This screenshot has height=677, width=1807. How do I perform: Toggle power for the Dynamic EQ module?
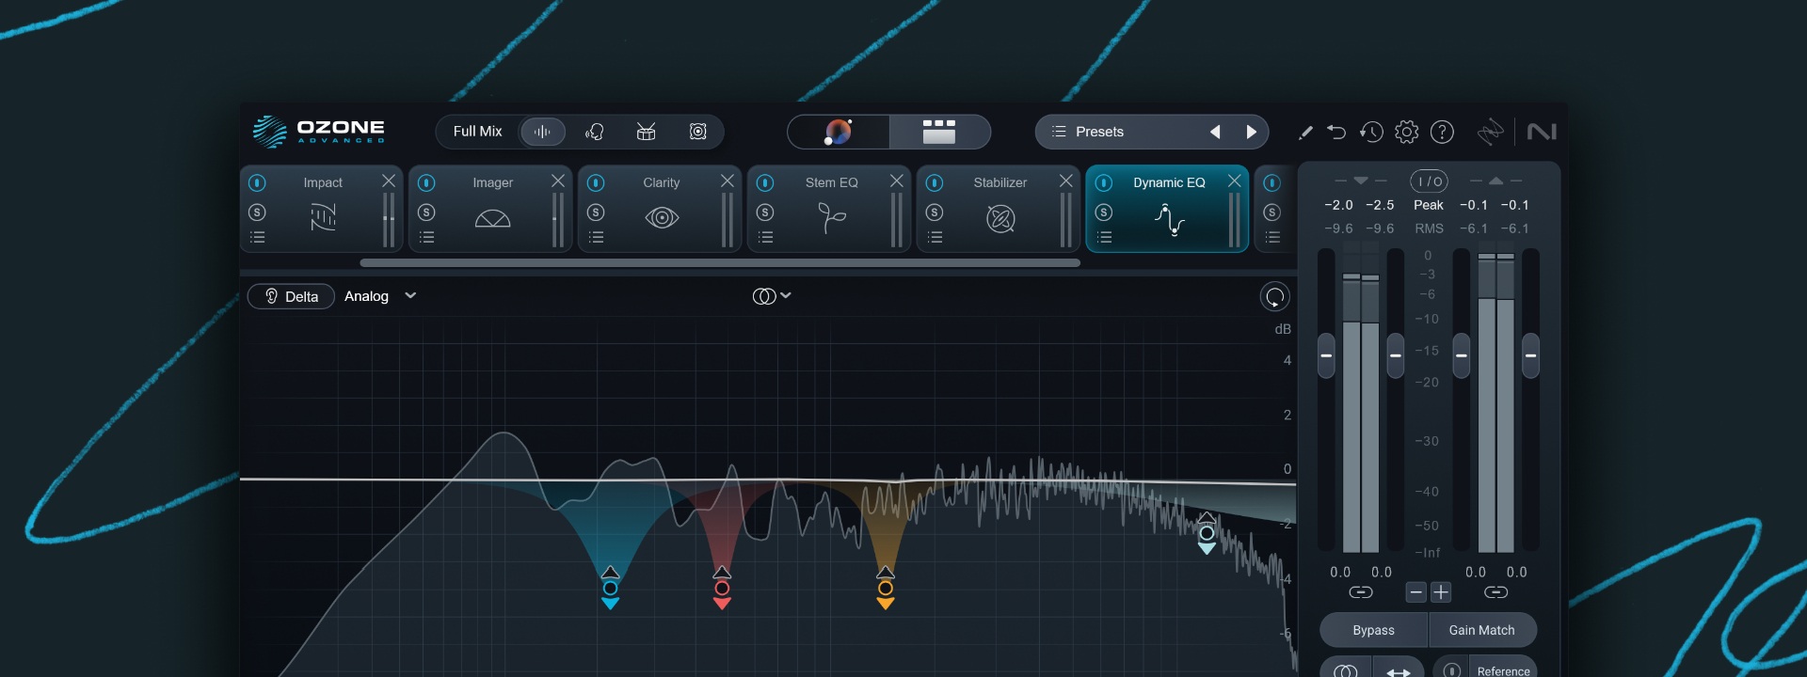[1104, 182]
